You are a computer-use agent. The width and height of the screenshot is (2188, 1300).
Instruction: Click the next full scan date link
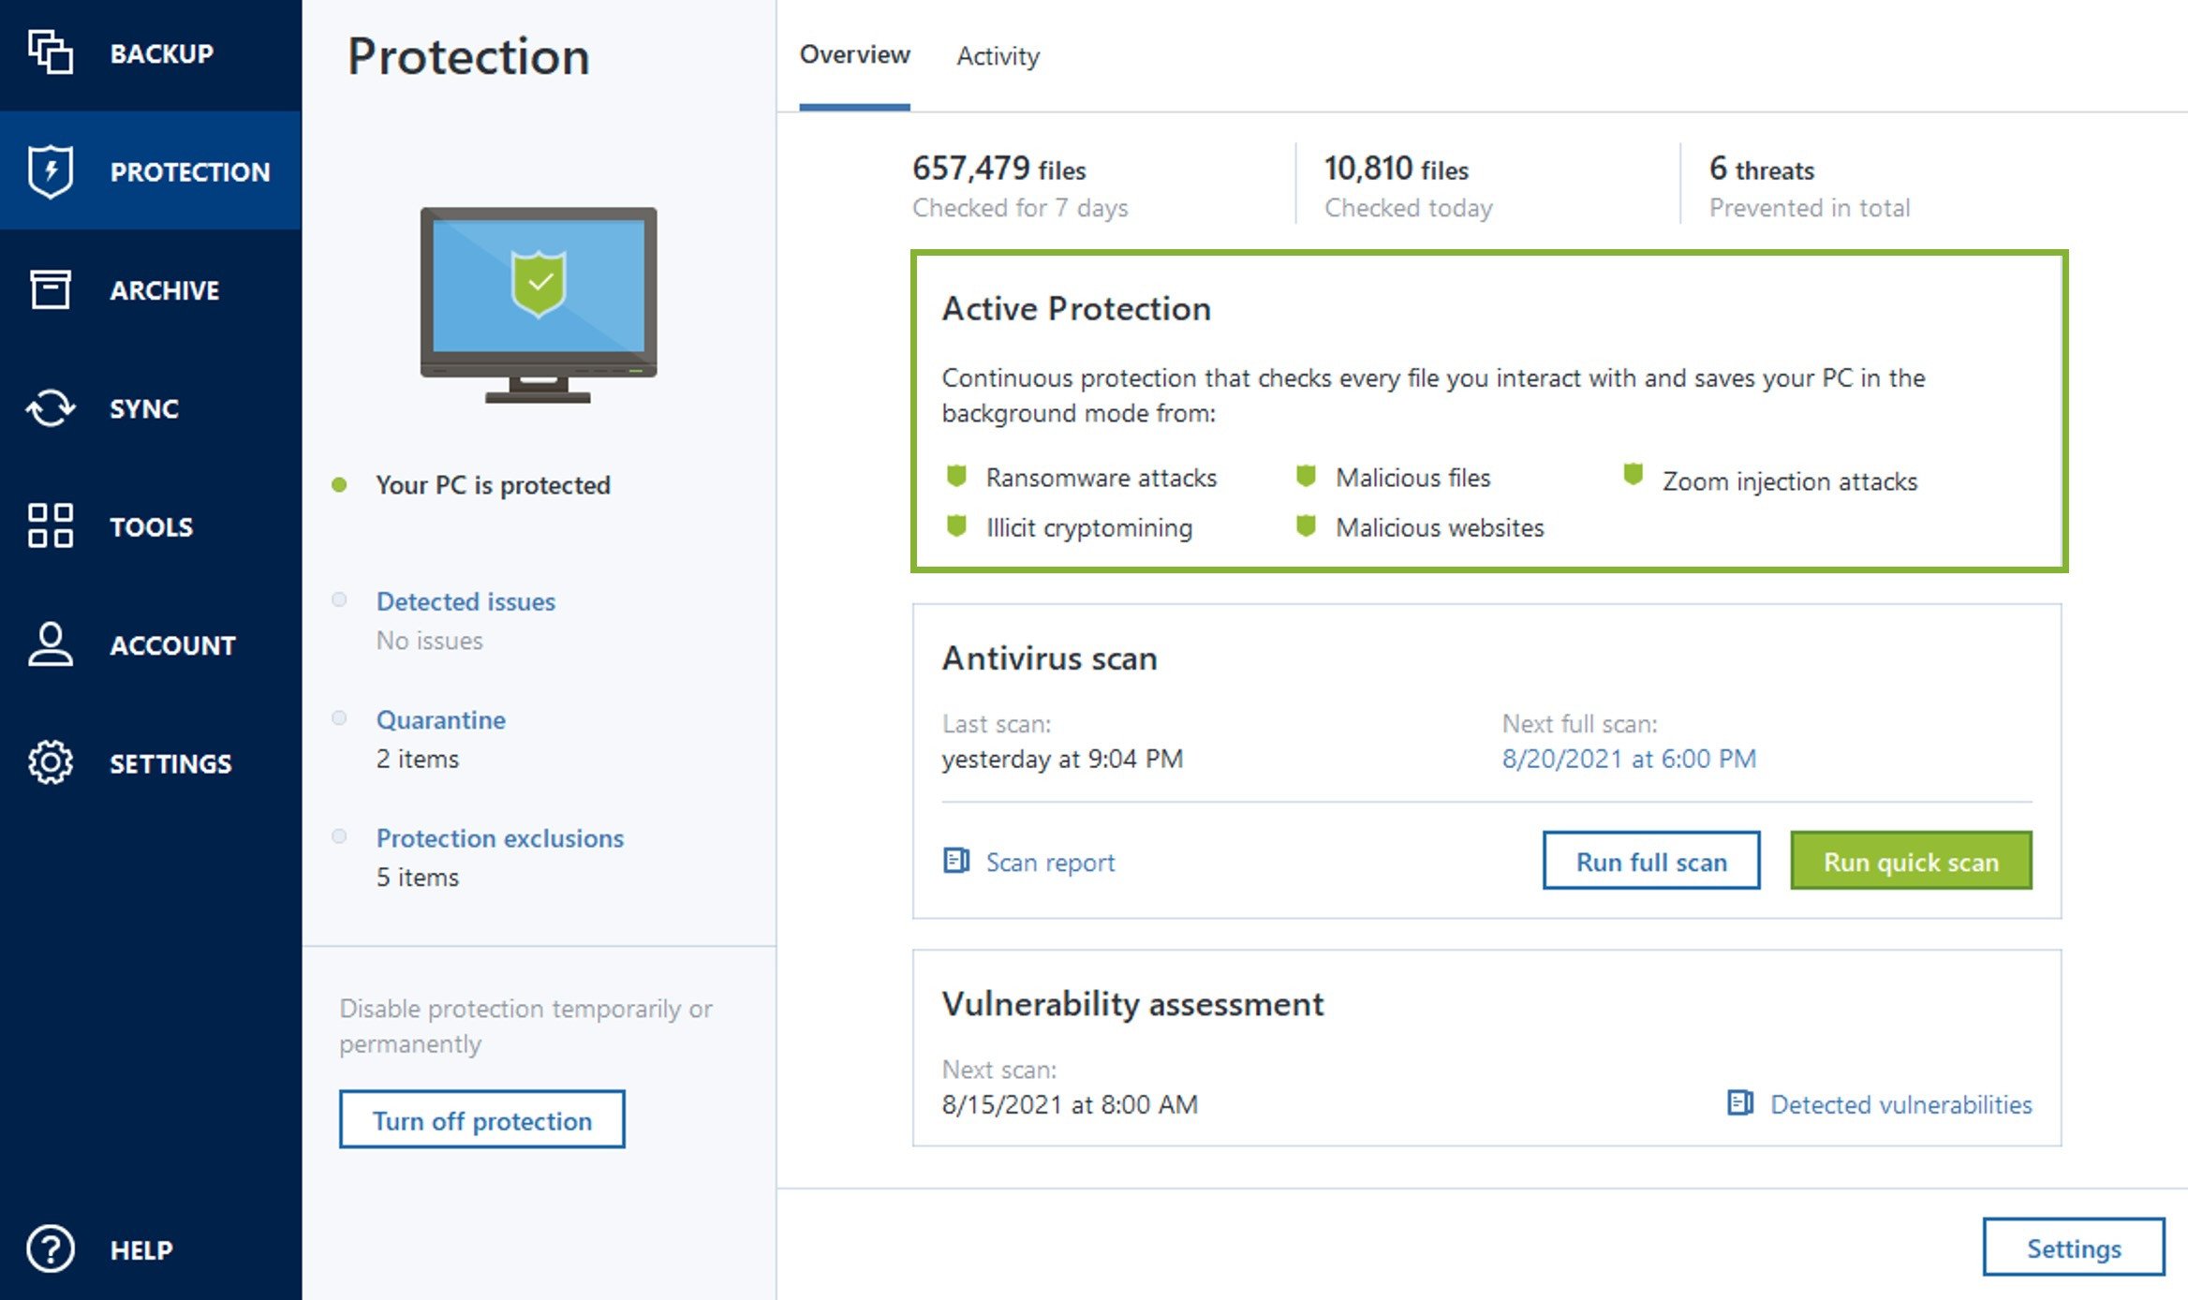[x=1629, y=759]
